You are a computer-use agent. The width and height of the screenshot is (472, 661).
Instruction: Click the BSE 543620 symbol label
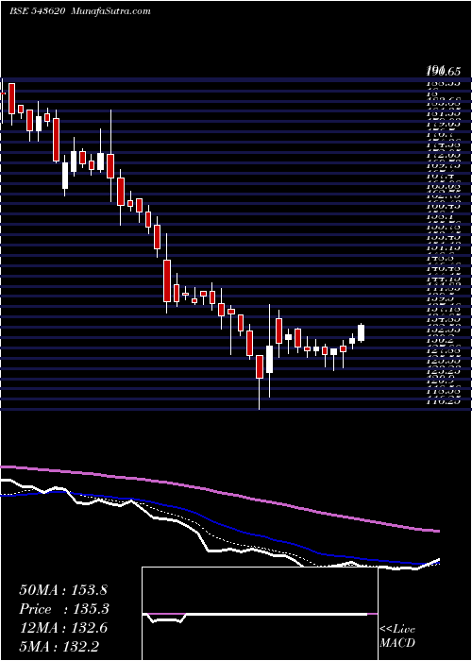click(x=37, y=11)
